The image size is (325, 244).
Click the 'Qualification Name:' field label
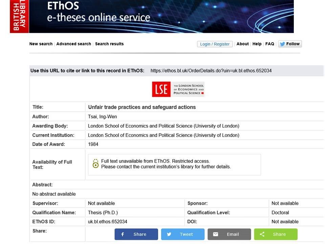pyautogui.click(x=54, y=212)
